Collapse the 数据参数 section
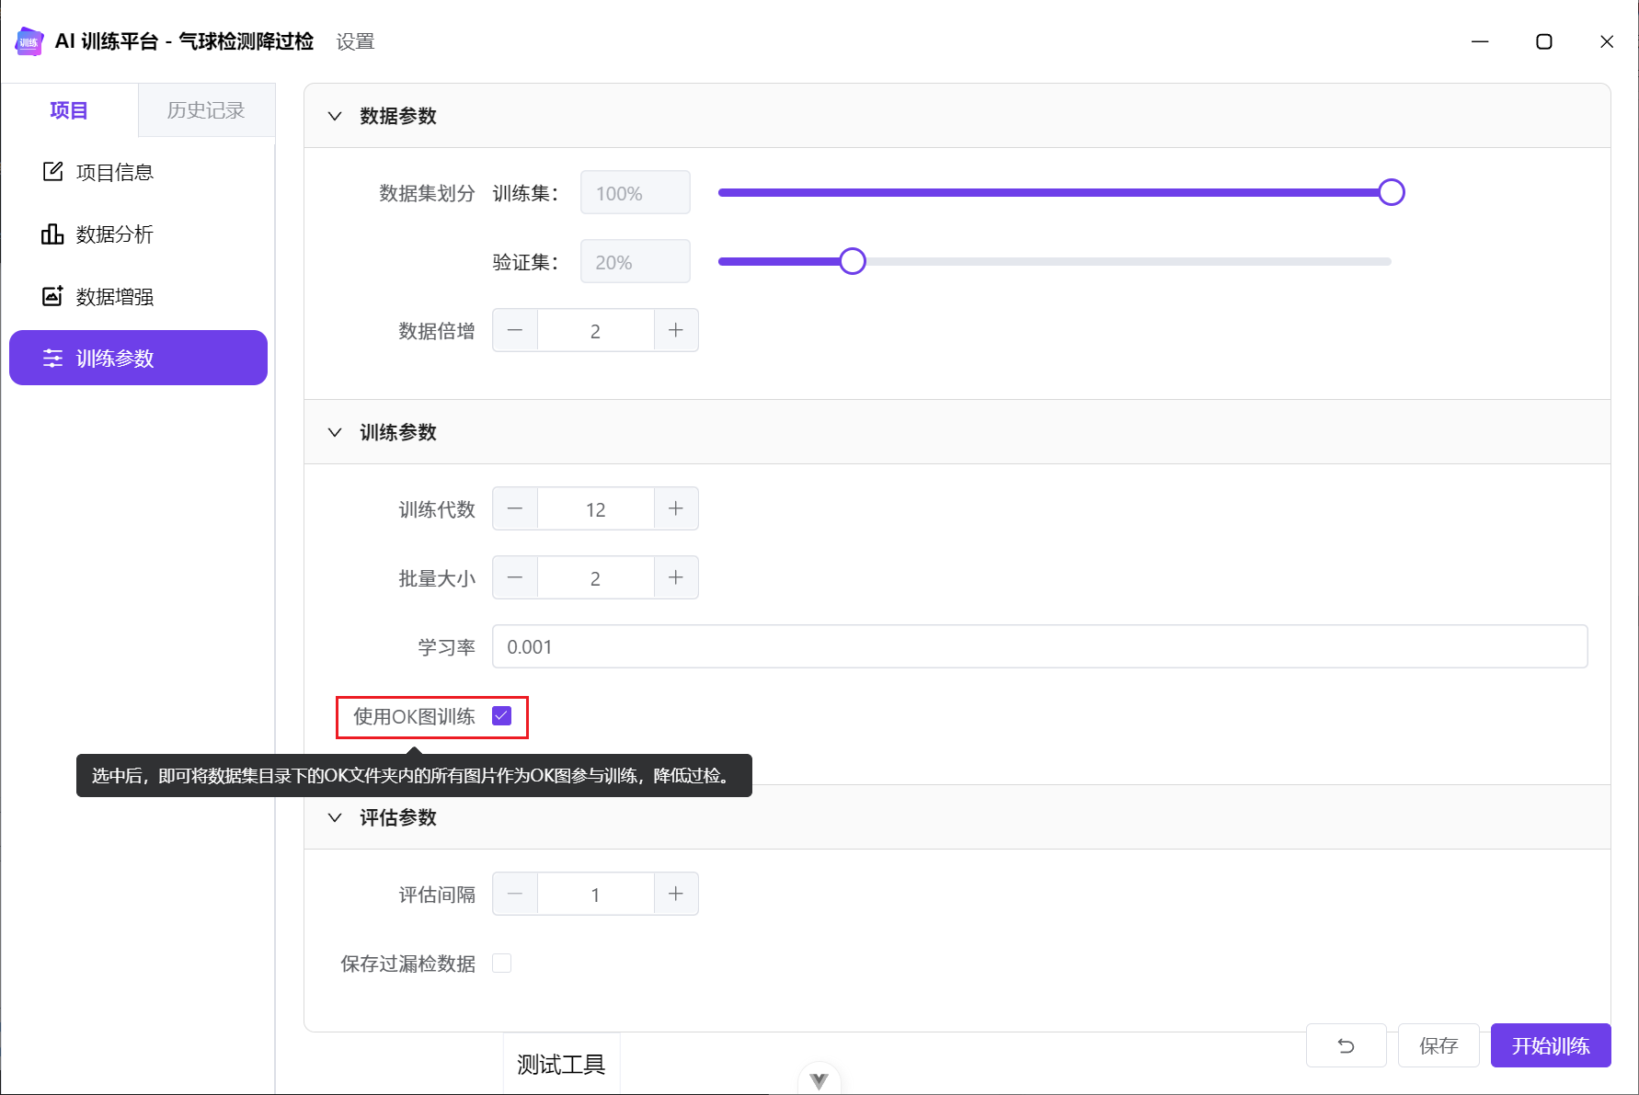The height and width of the screenshot is (1095, 1639). [x=335, y=116]
